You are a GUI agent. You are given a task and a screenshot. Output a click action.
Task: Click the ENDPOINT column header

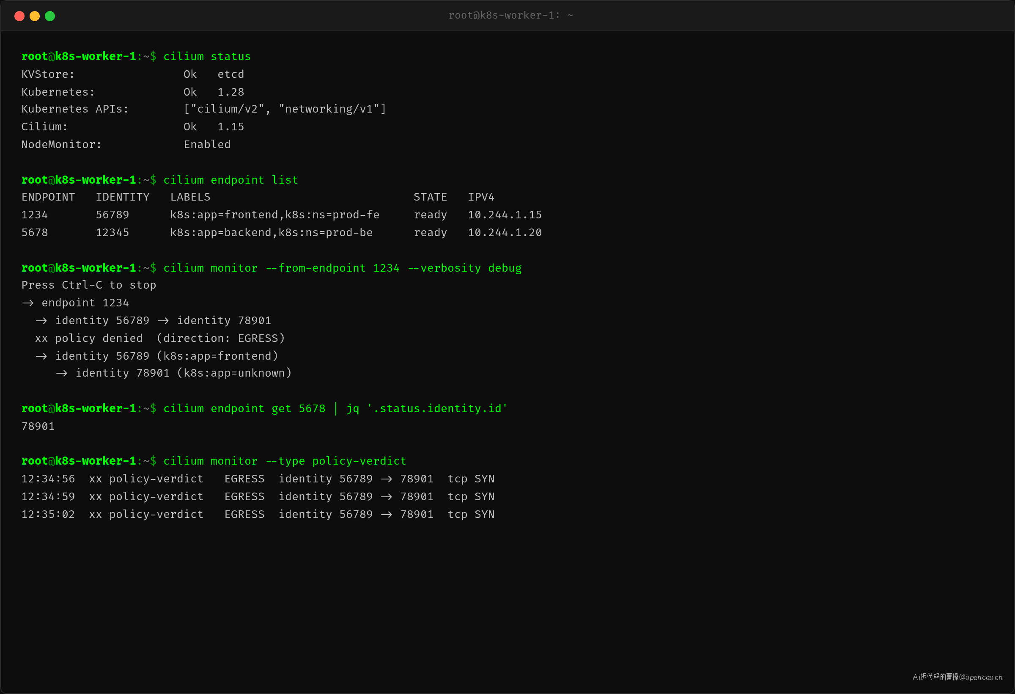click(48, 197)
